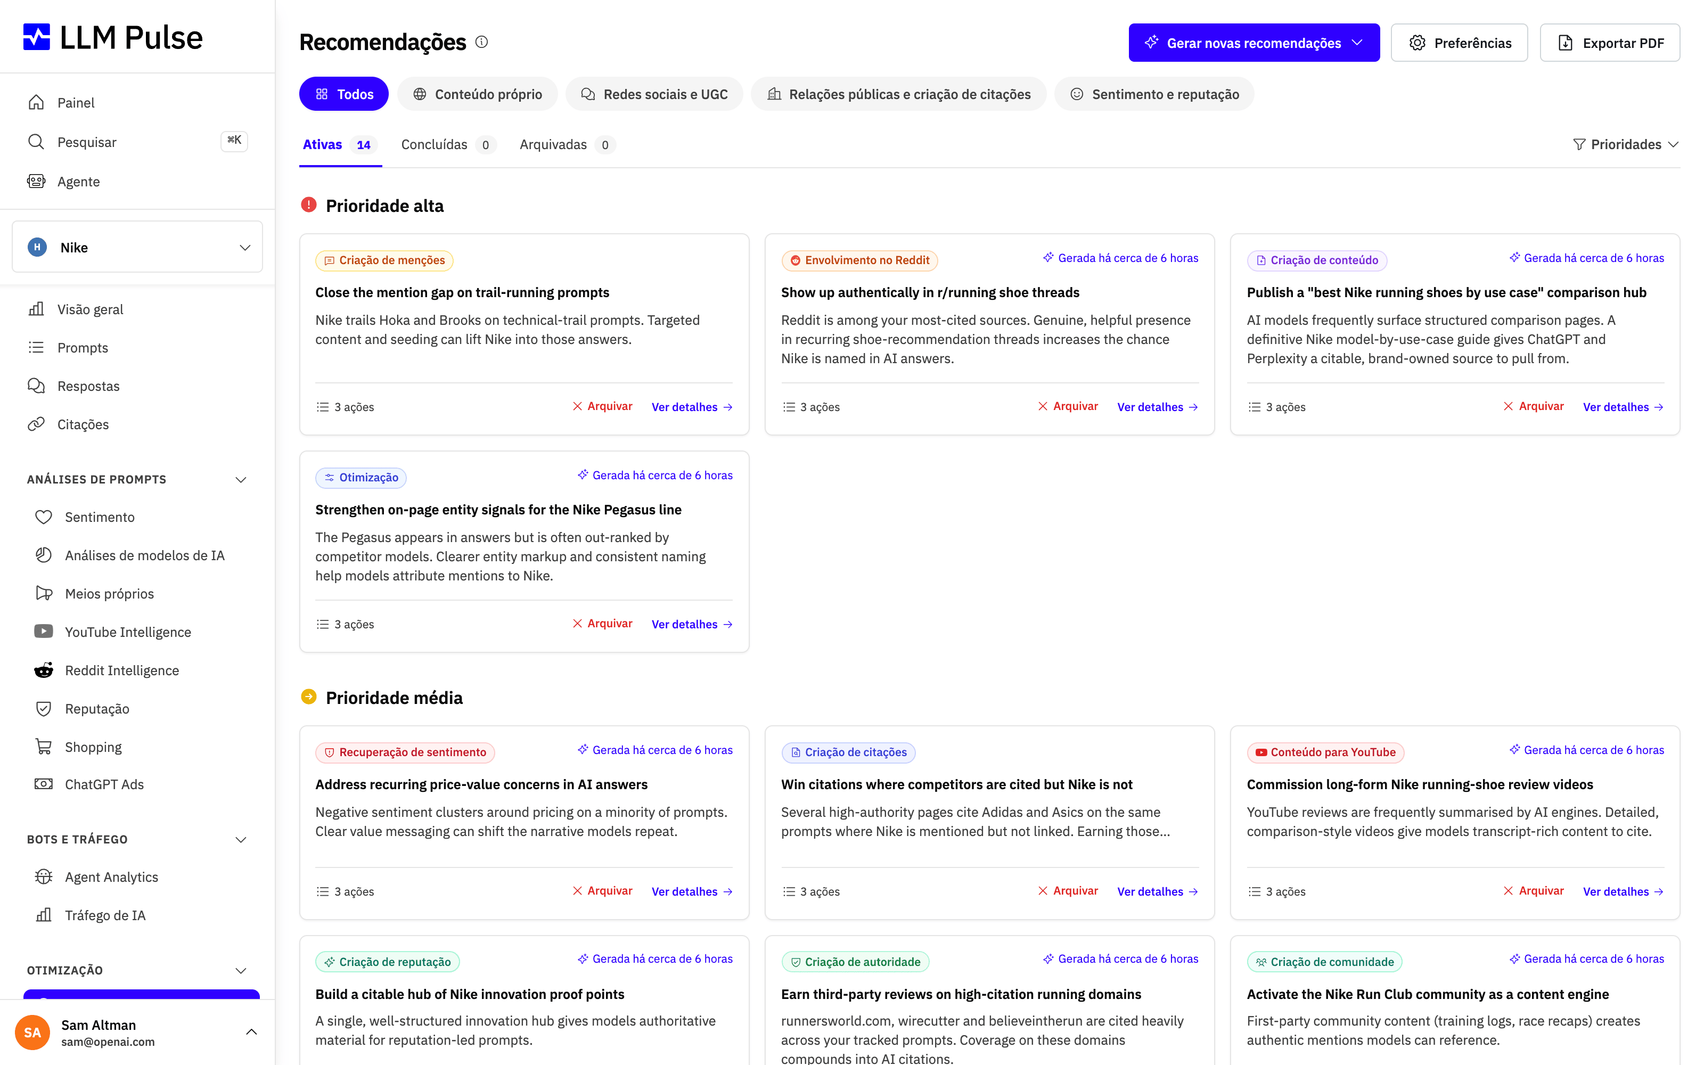Click the info icon beside Recomendações
Screen dimensions: 1704x1065
tap(481, 42)
